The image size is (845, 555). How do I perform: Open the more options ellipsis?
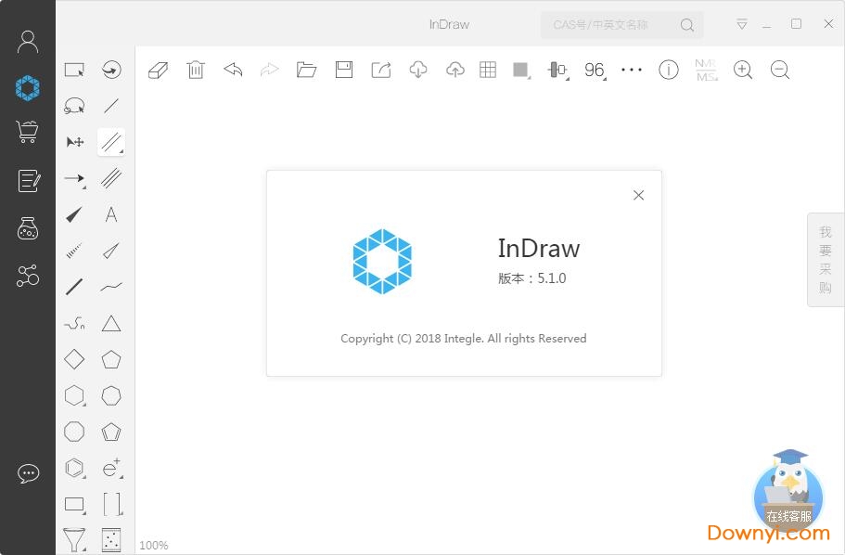tap(632, 70)
